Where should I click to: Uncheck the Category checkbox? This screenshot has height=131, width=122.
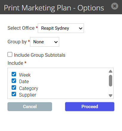(x=14, y=88)
